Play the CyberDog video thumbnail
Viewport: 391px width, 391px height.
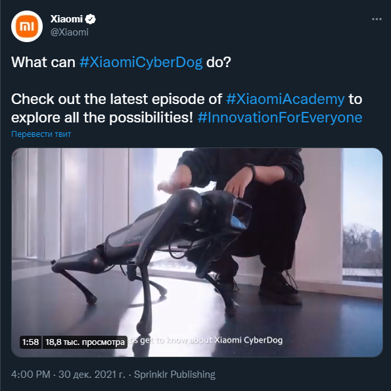click(197, 252)
